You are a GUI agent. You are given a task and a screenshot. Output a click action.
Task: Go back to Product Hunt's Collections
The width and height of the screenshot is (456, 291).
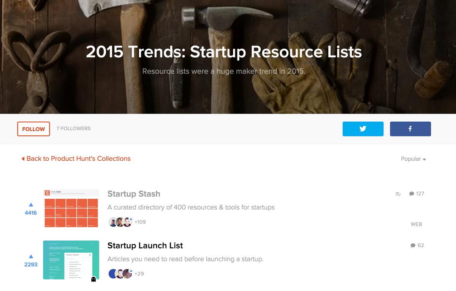tap(76, 158)
